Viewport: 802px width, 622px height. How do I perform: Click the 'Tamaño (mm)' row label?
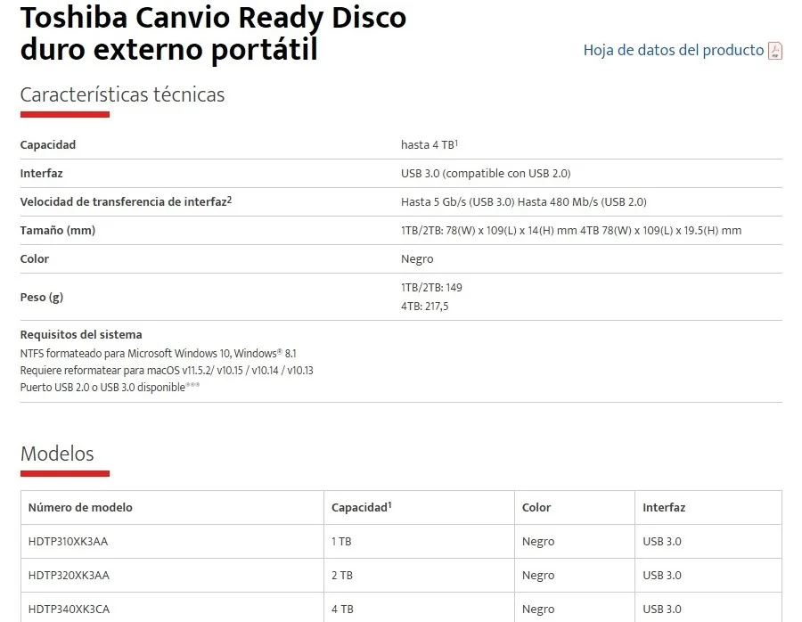[57, 230]
